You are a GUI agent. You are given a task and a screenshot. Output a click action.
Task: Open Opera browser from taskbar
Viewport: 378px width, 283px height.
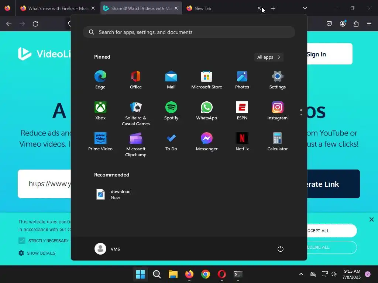click(x=222, y=274)
